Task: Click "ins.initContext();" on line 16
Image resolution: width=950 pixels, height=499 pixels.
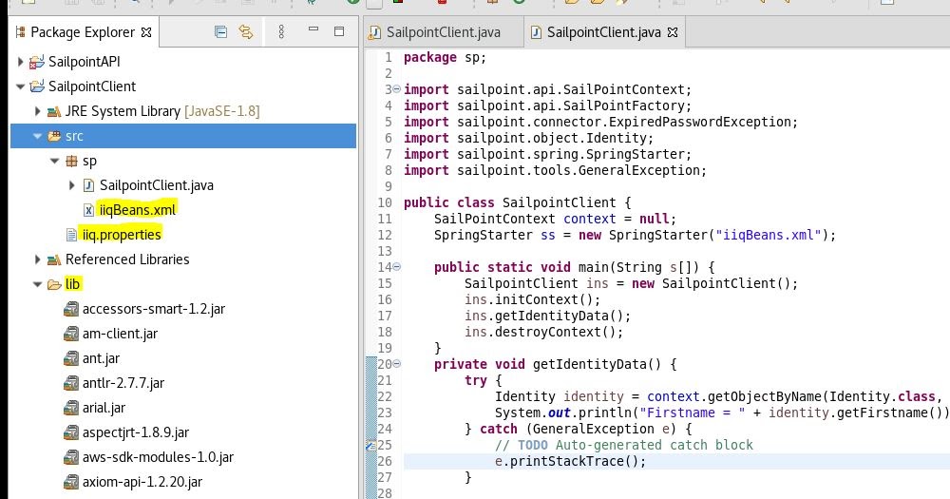Action: pos(532,299)
